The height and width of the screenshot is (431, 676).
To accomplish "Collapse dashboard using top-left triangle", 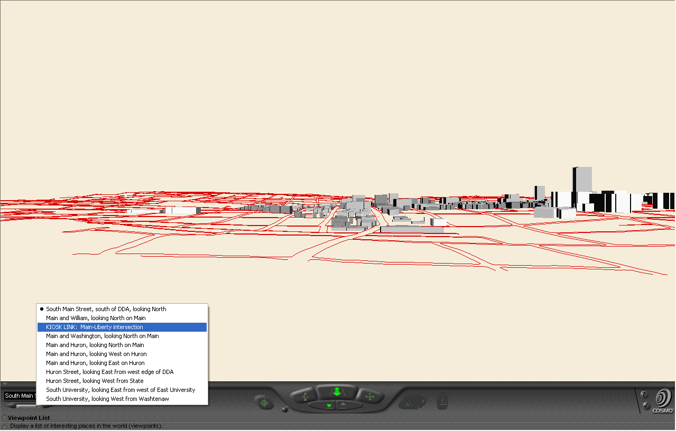I will pos(4,384).
